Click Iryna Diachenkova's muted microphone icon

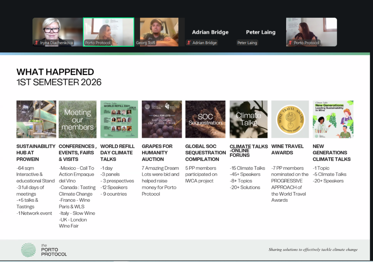(36, 43)
